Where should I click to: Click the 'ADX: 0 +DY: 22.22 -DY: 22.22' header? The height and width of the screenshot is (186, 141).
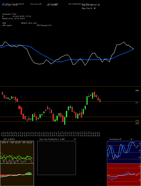point(17,143)
